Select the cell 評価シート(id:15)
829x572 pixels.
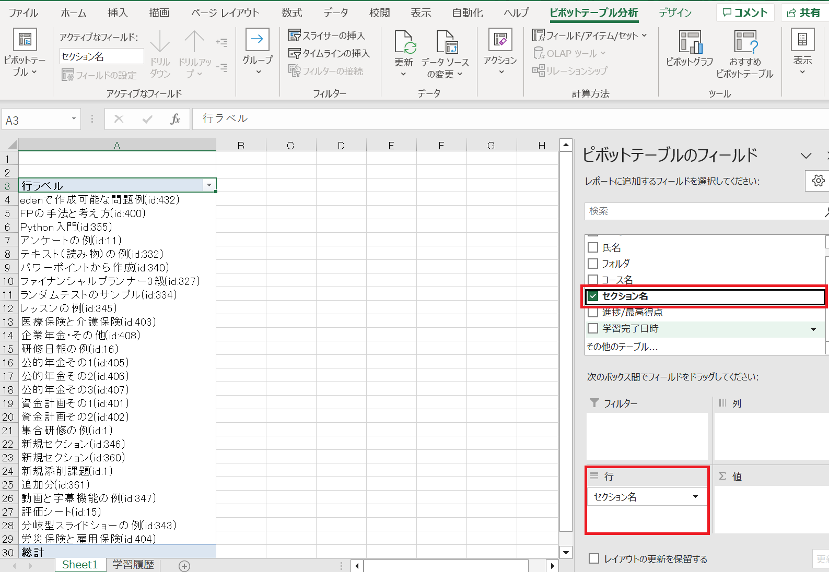tap(117, 512)
